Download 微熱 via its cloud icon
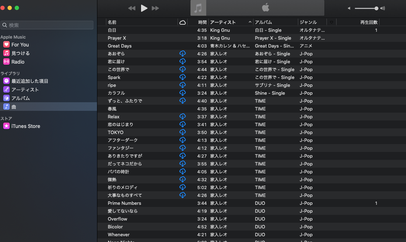406x242 pixels. [183, 179]
